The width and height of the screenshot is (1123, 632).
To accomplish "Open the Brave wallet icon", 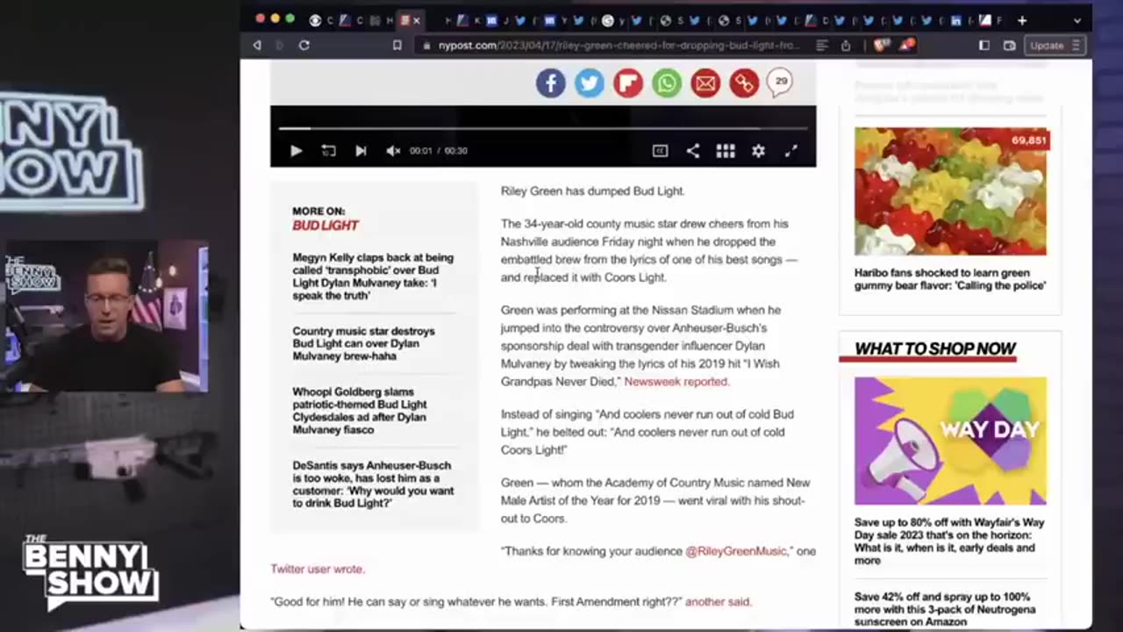I will [x=1010, y=45].
